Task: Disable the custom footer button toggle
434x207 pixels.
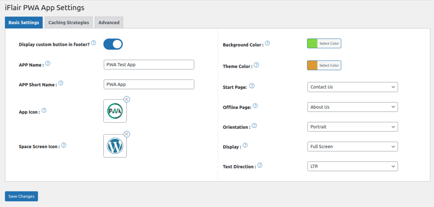Action: [x=113, y=44]
